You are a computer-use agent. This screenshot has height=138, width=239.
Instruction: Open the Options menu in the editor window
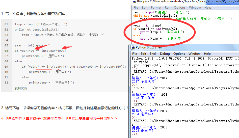(179, 8)
